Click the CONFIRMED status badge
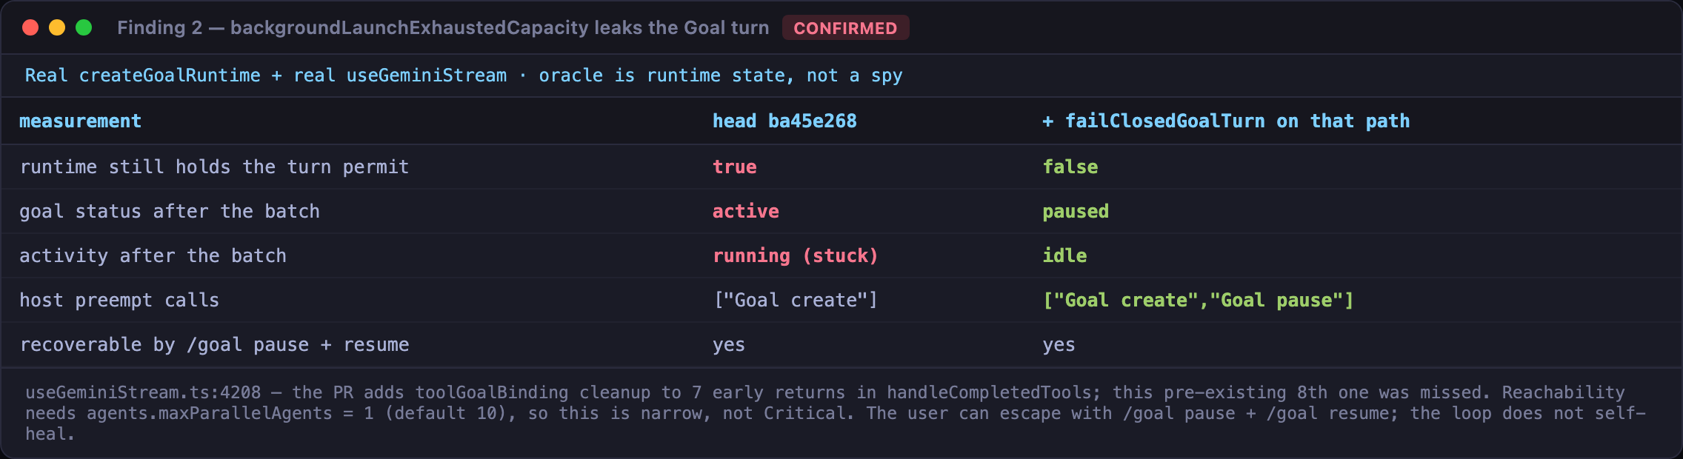1683x459 pixels. pyautogui.click(x=845, y=28)
